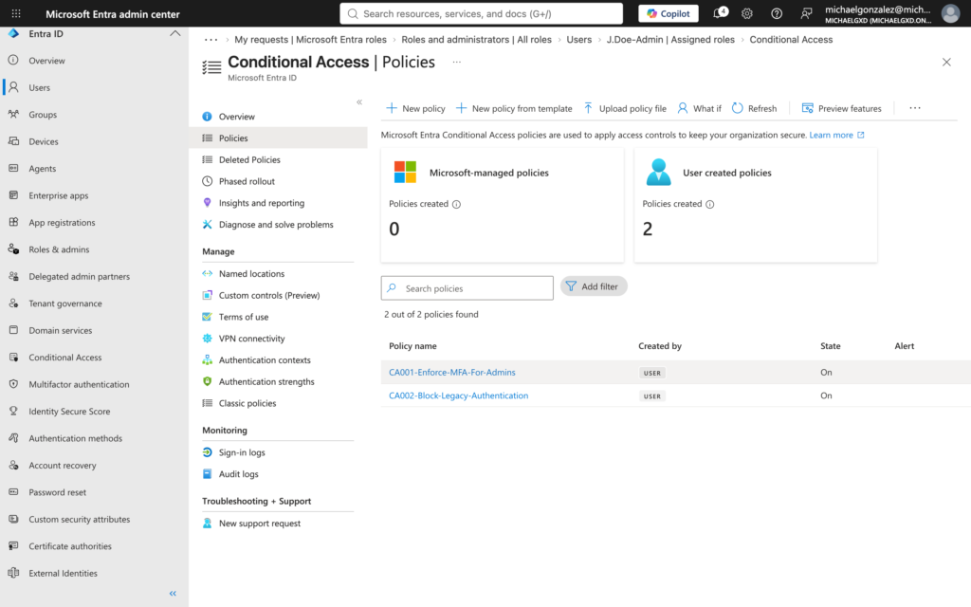971x607 pixels.
Task: Click the Add filter button
Action: 594,286
